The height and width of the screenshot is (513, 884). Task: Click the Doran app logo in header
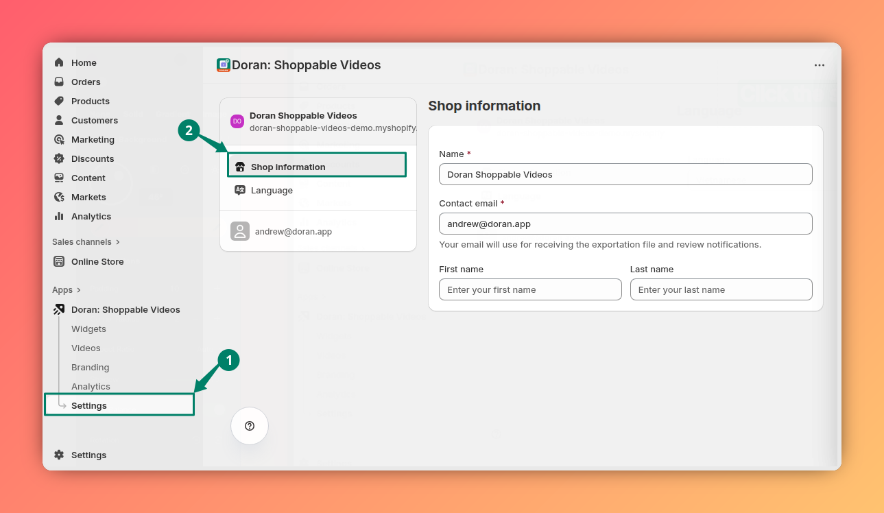(x=224, y=65)
